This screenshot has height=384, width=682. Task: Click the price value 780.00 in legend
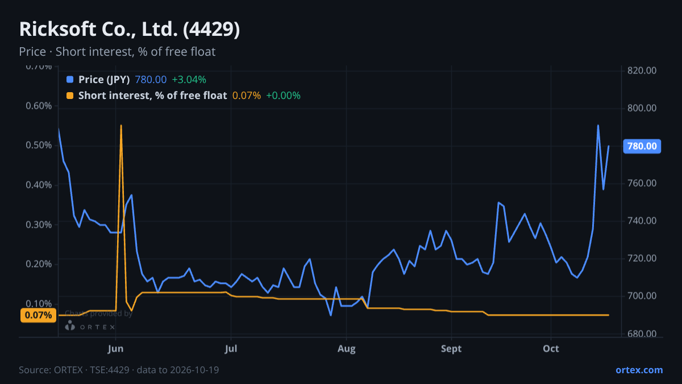(x=151, y=79)
